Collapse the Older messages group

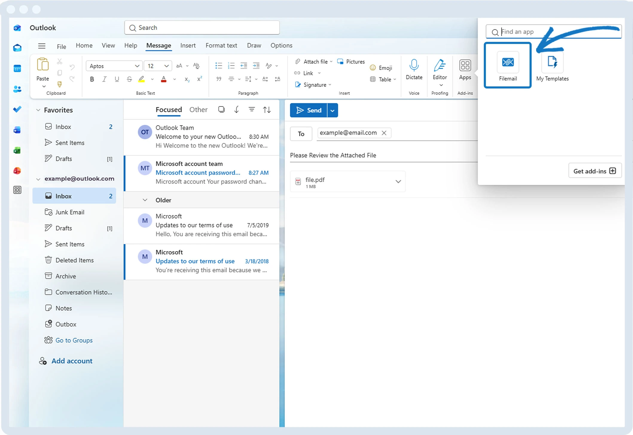click(145, 200)
